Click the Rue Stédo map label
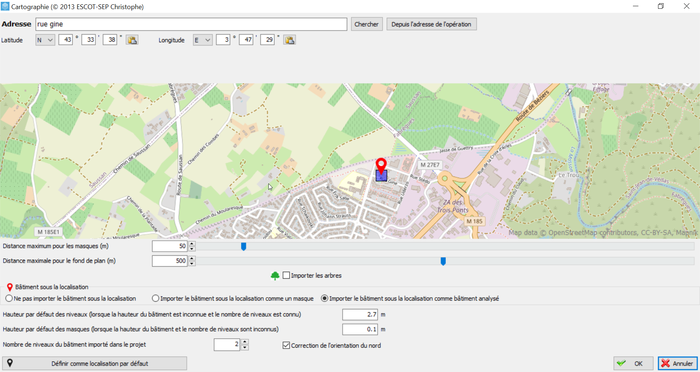Viewport: 700px width, 372px height. coord(420,179)
